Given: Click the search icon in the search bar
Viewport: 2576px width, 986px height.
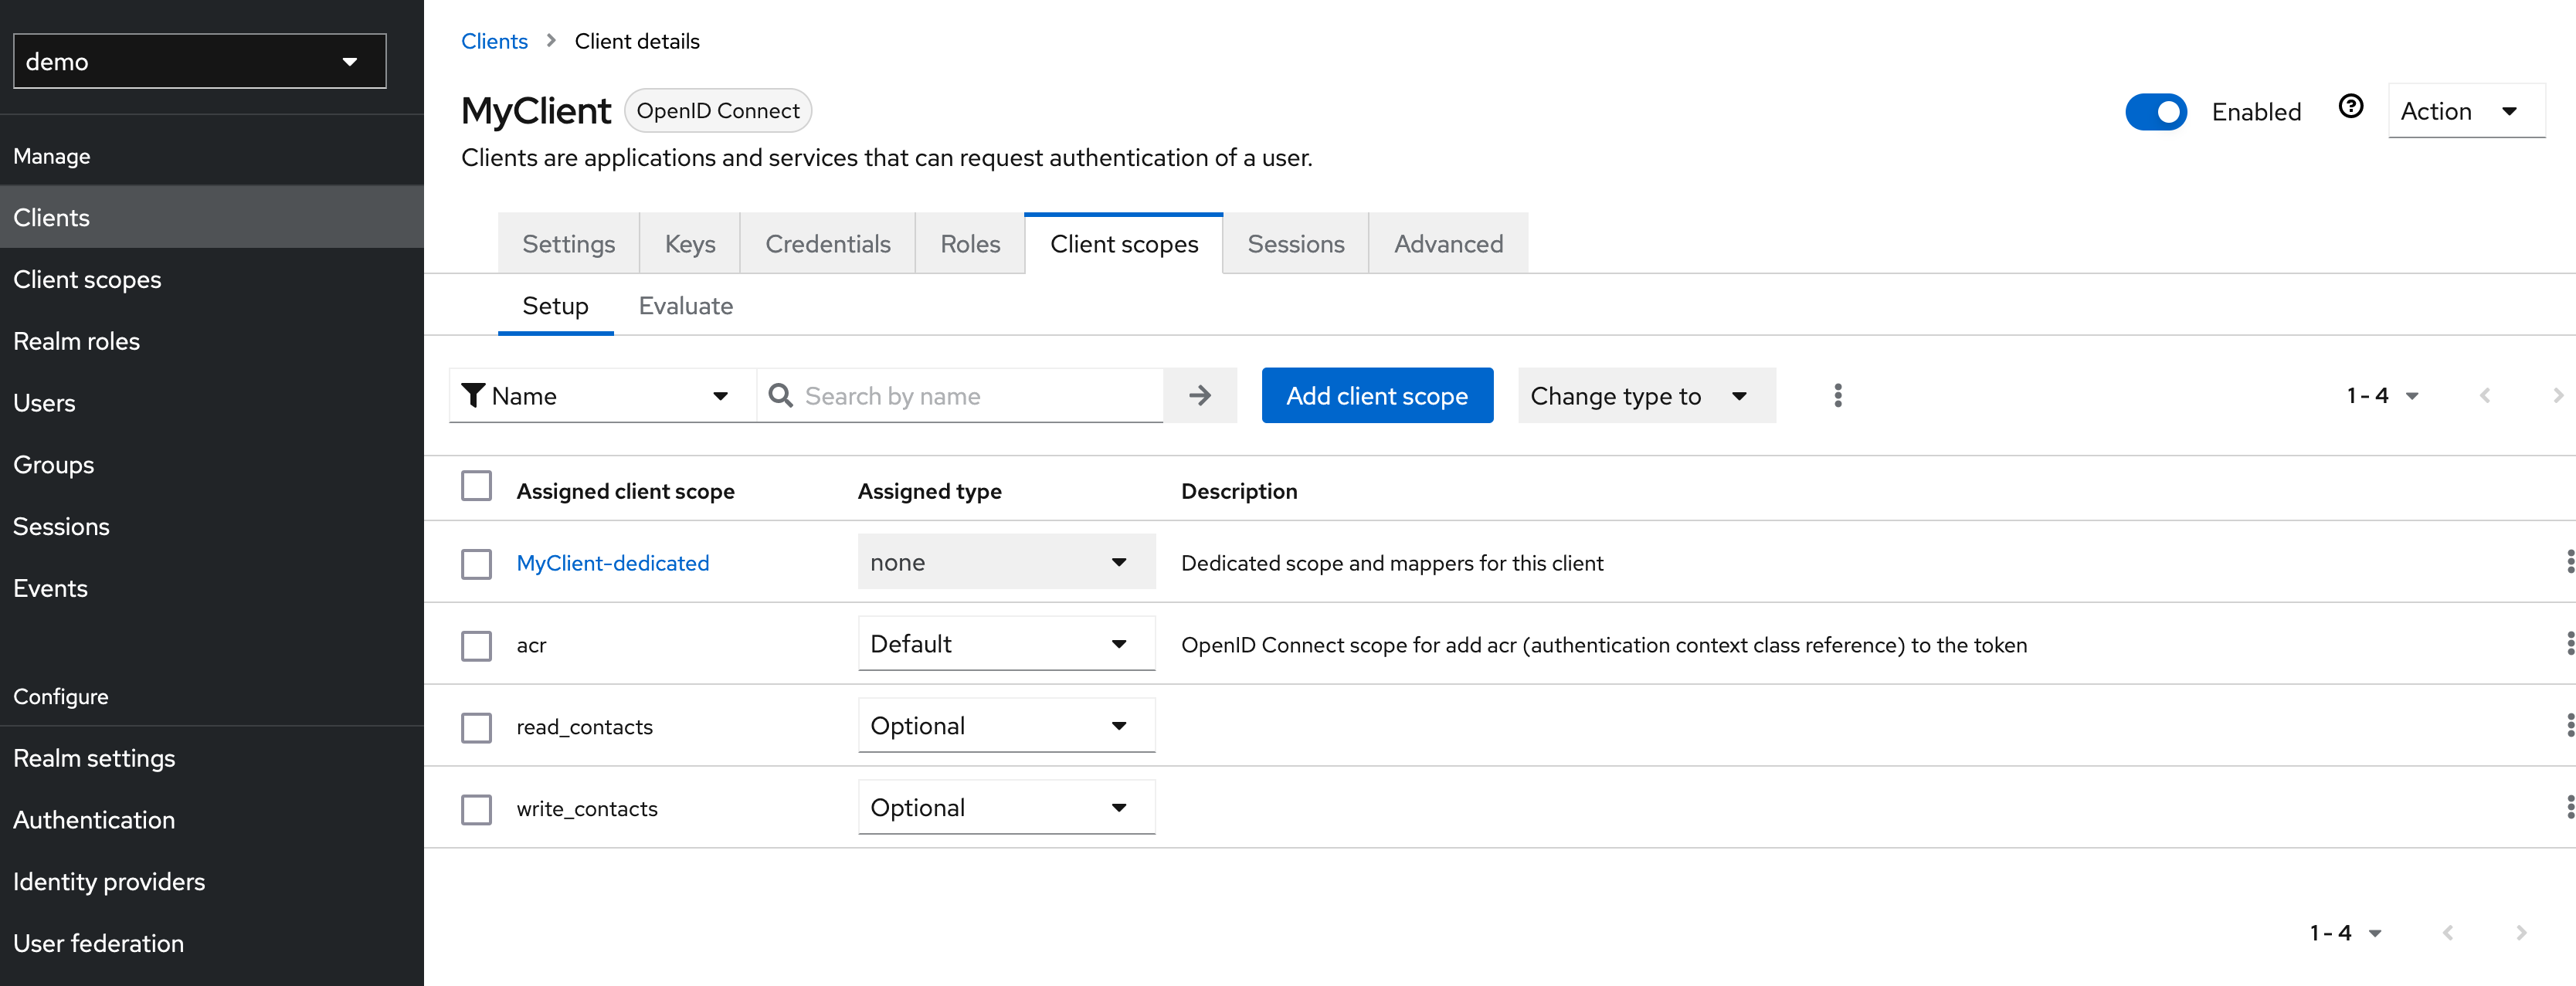Looking at the screenshot, I should [x=780, y=395].
